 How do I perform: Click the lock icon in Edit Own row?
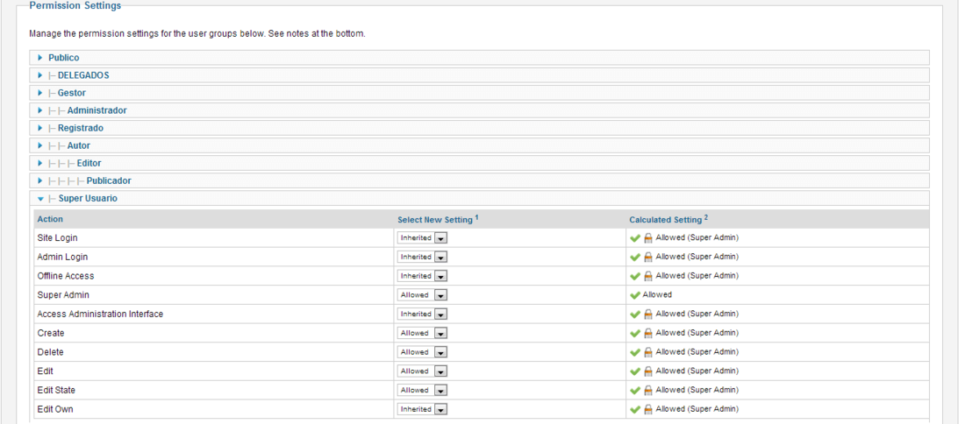tap(648, 409)
